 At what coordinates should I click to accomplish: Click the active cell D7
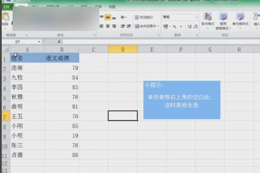[x=123, y=116]
